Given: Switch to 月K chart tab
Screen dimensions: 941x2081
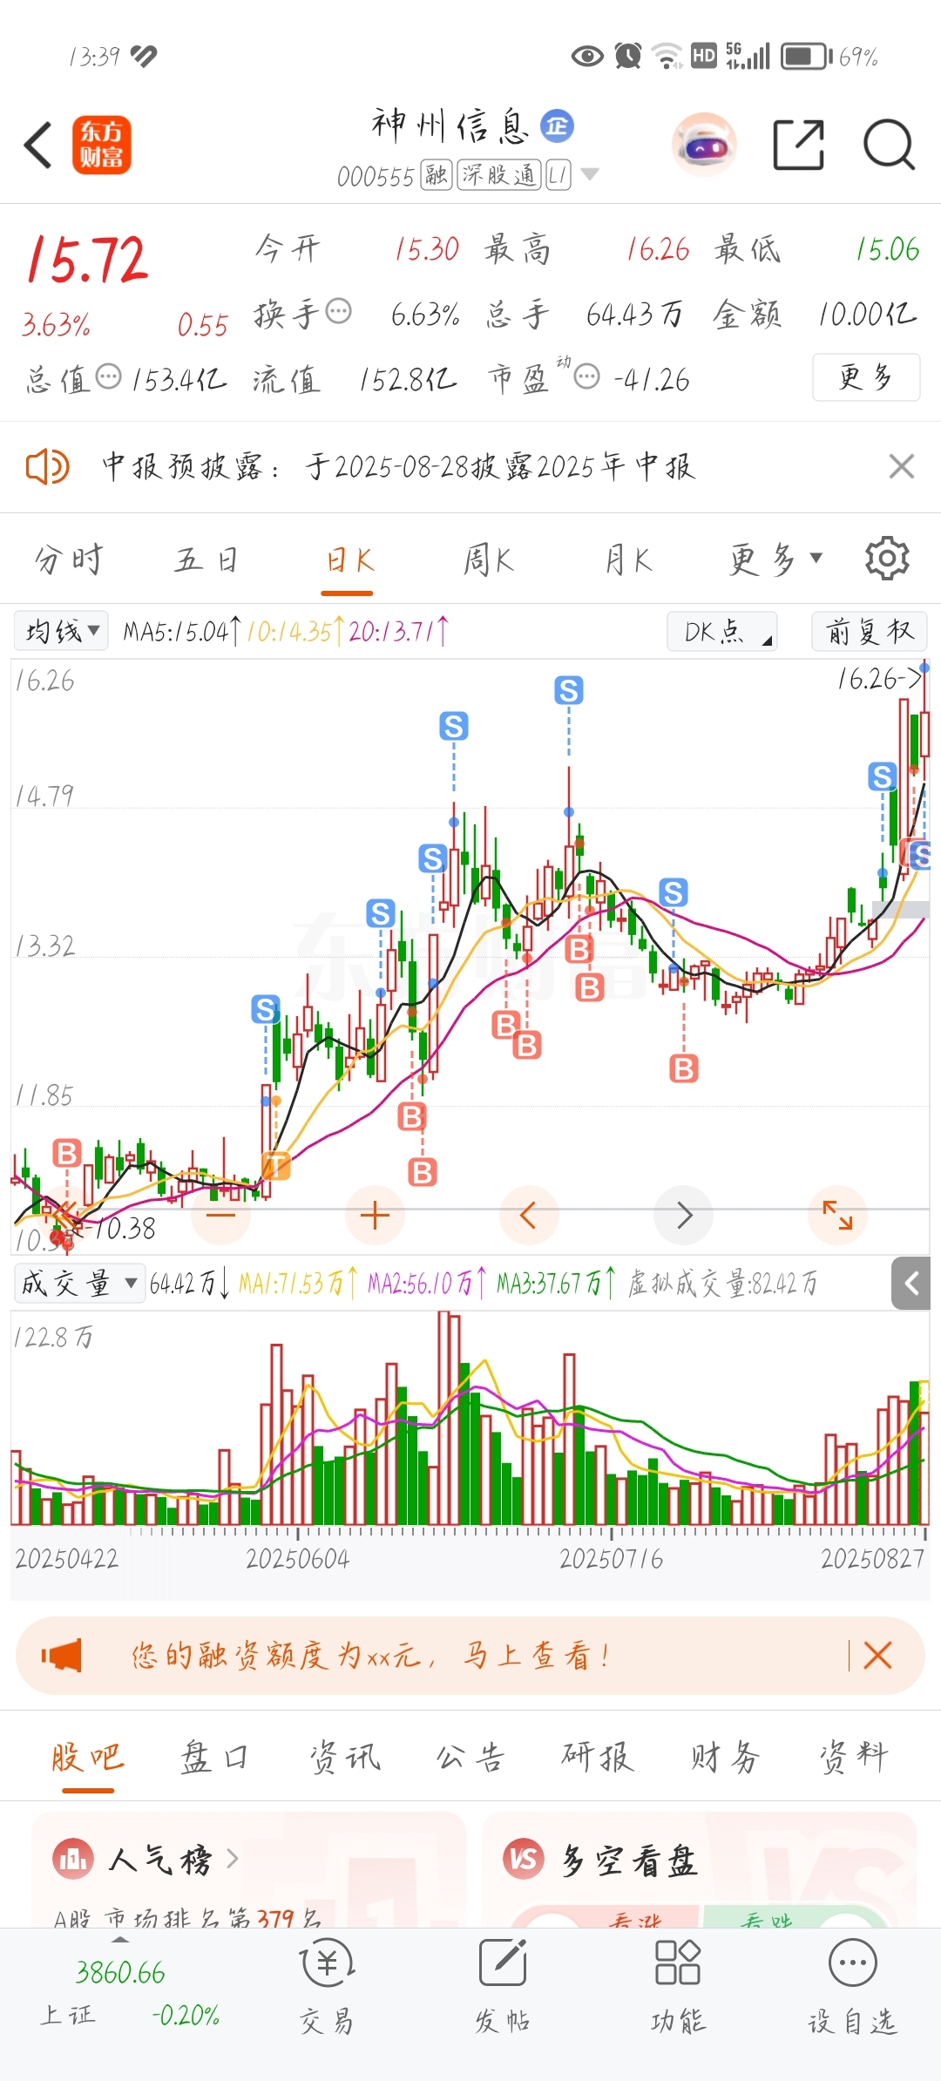Looking at the screenshot, I should coord(629,559).
